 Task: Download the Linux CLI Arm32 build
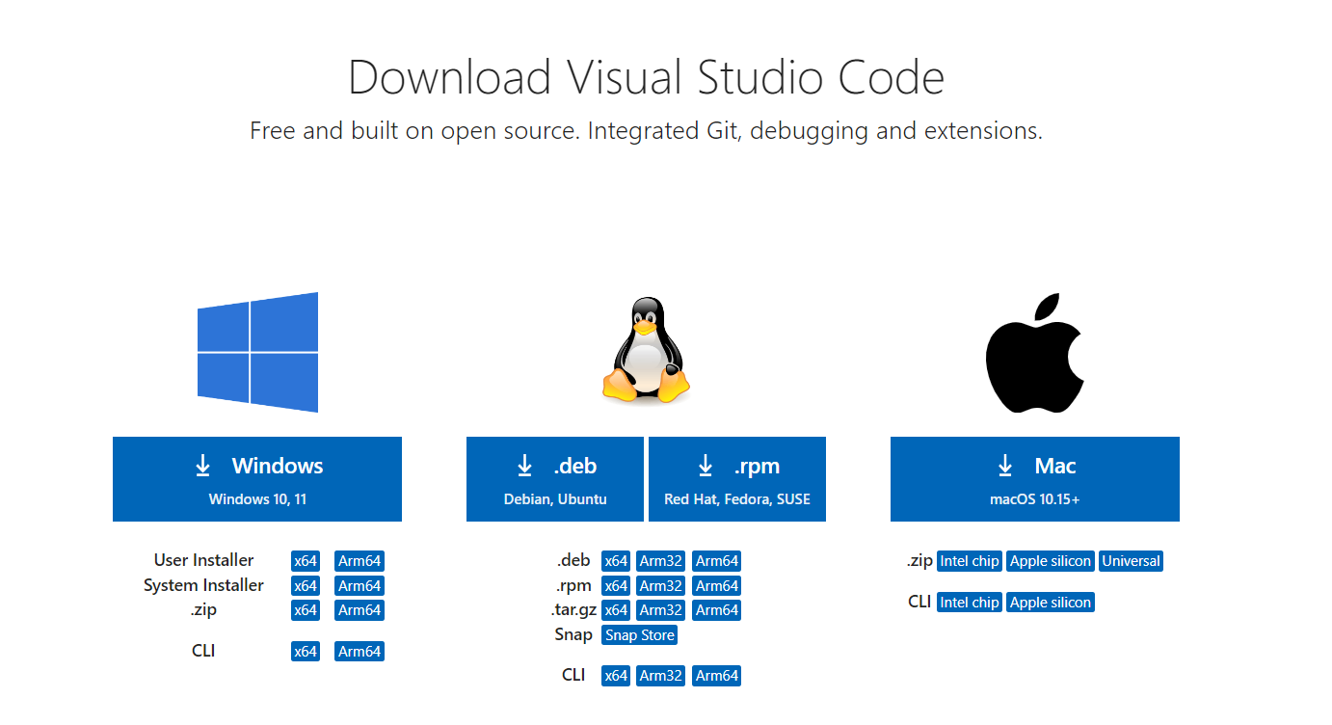pos(661,676)
